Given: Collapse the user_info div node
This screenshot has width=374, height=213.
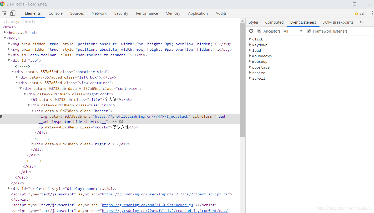Looking at the screenshot, I should coord(29,105).
